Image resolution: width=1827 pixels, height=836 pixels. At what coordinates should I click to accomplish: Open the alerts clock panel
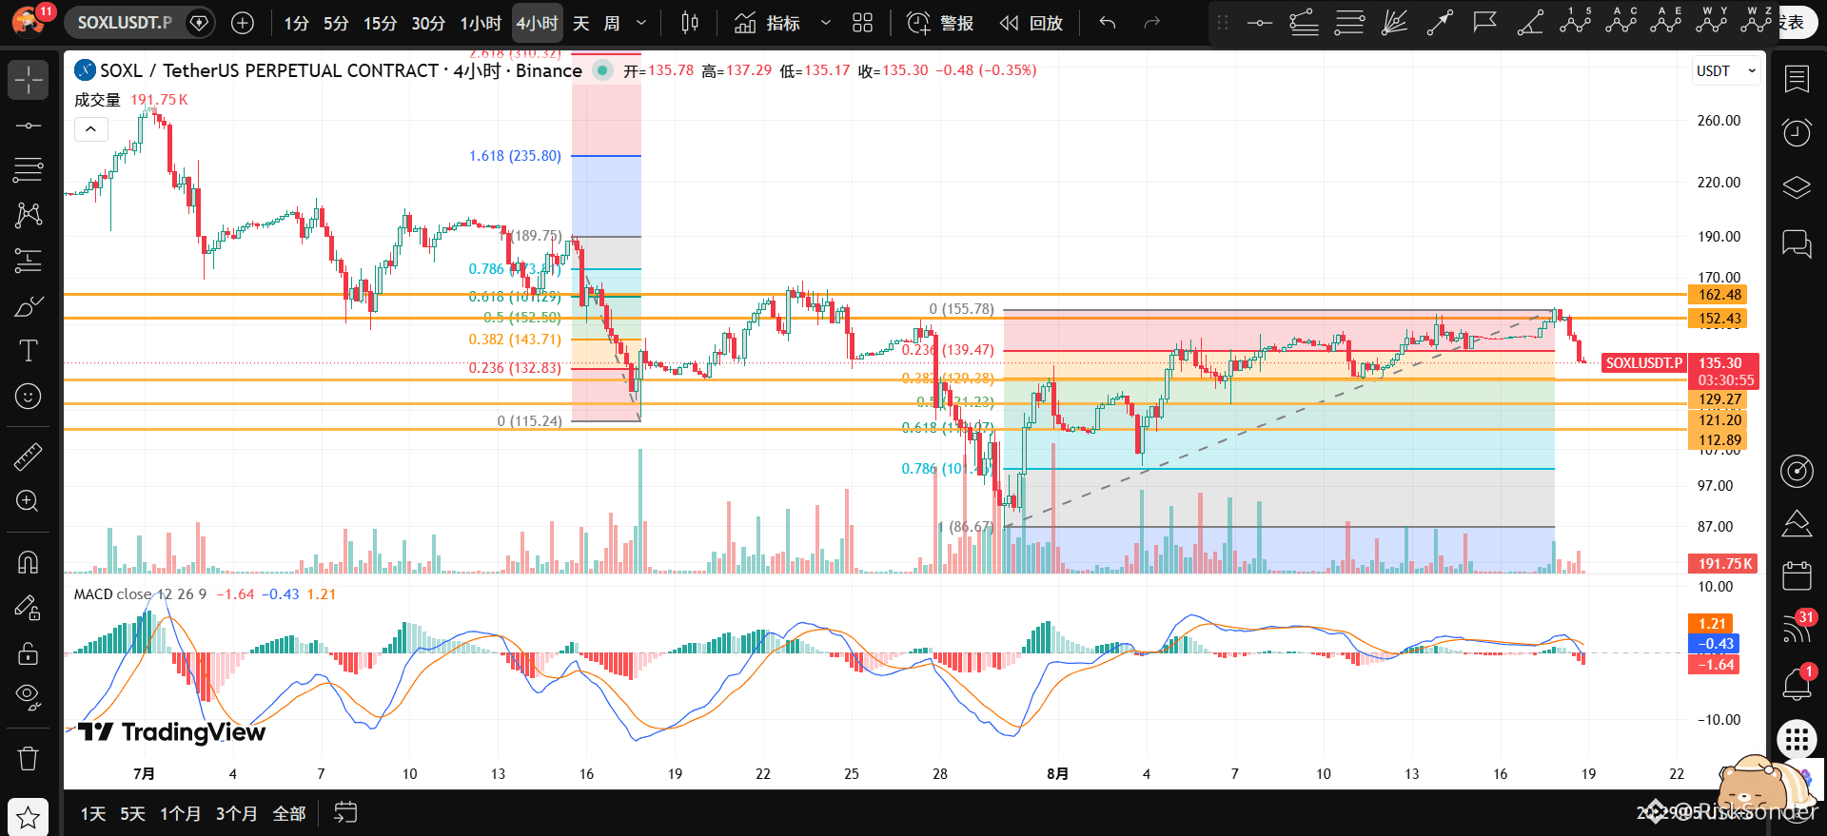[x=1797, y=133]
